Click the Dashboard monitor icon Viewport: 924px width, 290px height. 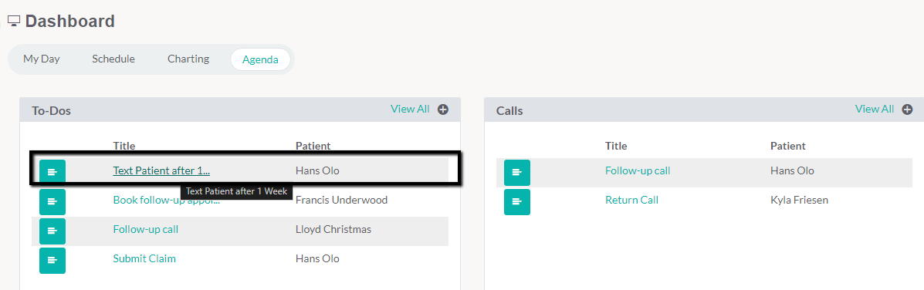[x=14, y=22]
